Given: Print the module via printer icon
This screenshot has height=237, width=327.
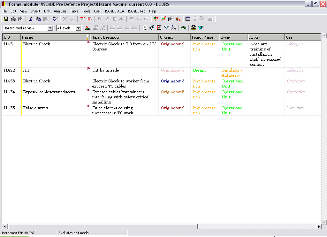Looking at the screenshot, I should [13, 19].
